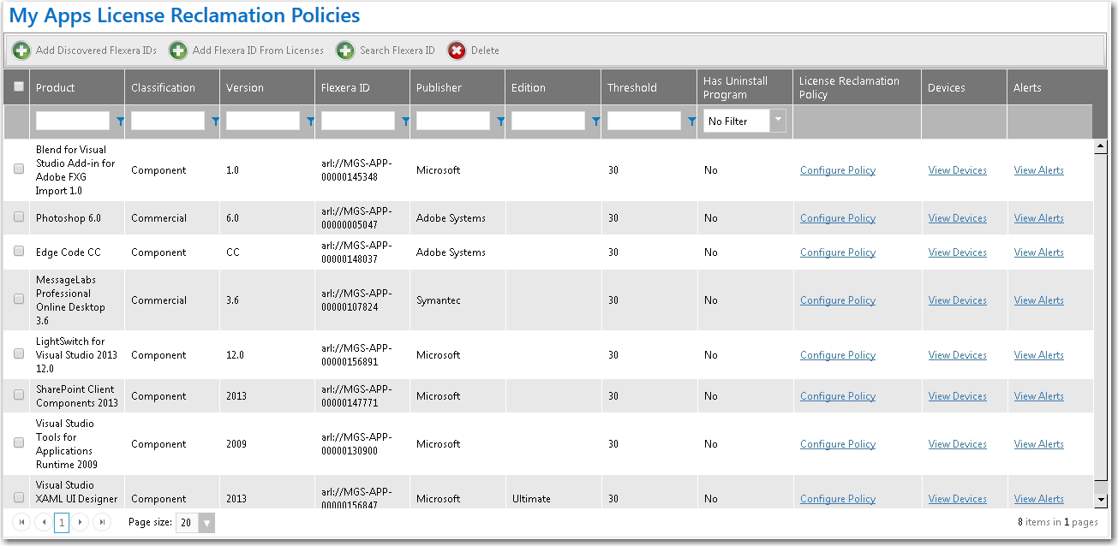Click the vertical scrollbar track of table
Viewport: 1118px width, 546px height.
pyautogui.click(x=1101, y=323)
